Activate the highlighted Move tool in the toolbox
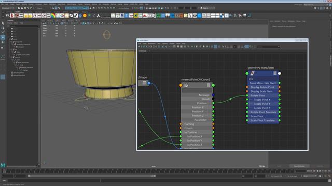Viewport: 332px width, 186px height. pos(3,37)
